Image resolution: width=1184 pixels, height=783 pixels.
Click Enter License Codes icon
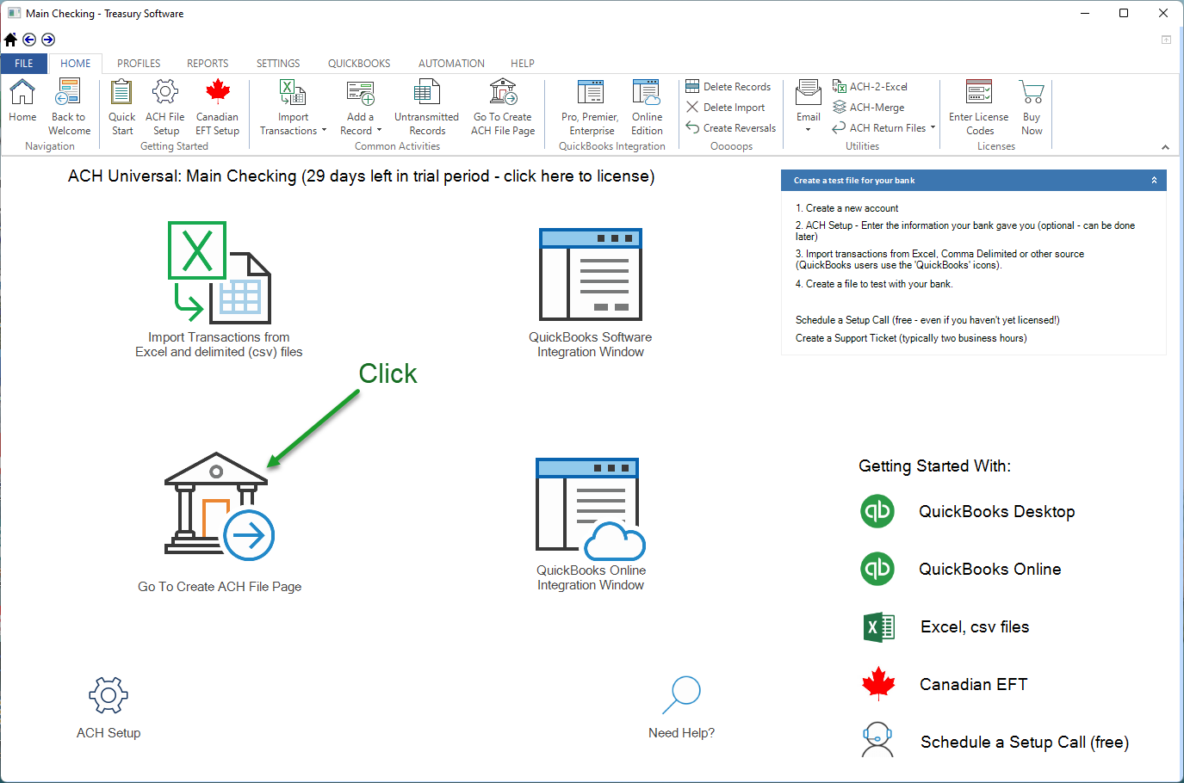click(979, 91)
